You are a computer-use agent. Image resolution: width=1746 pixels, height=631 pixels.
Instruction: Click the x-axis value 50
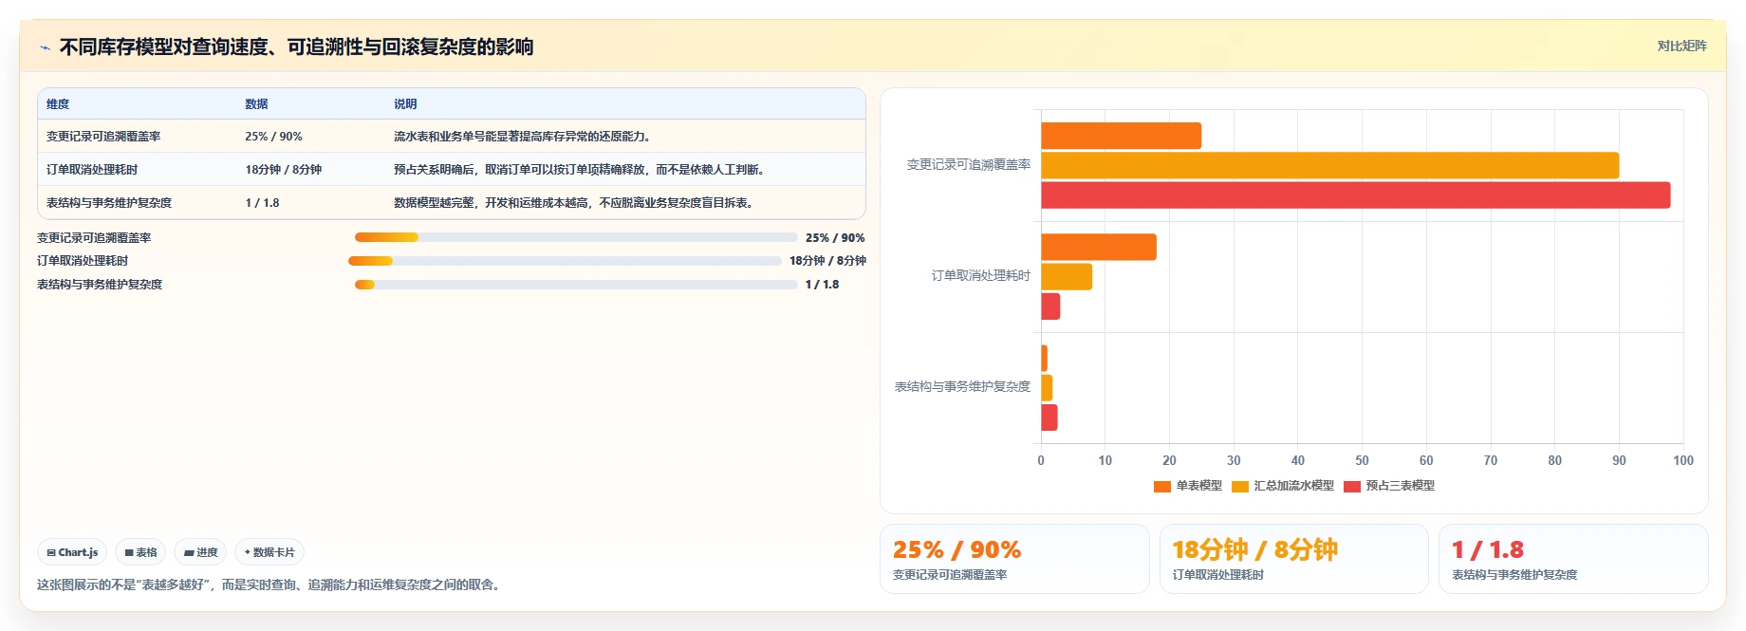(x=1362, y=460)
